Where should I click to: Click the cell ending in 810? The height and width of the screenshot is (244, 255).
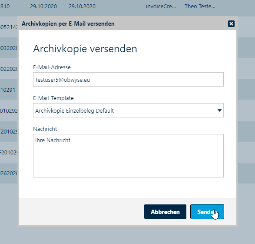[5, 7]
